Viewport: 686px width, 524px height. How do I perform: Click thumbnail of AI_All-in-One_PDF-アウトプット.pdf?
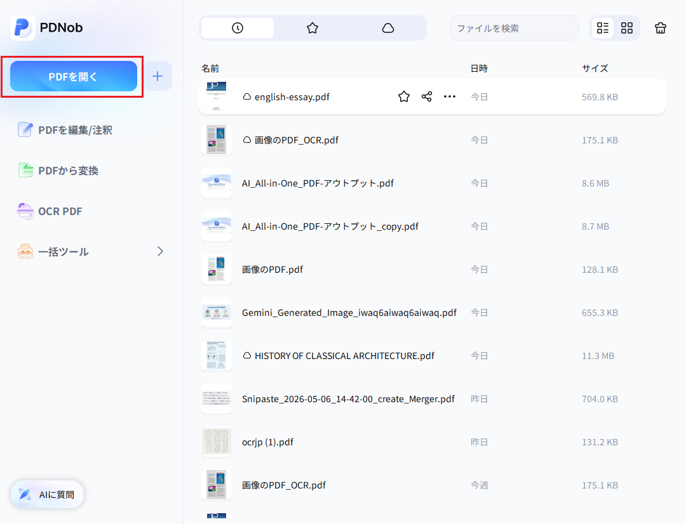pos(216,183)
